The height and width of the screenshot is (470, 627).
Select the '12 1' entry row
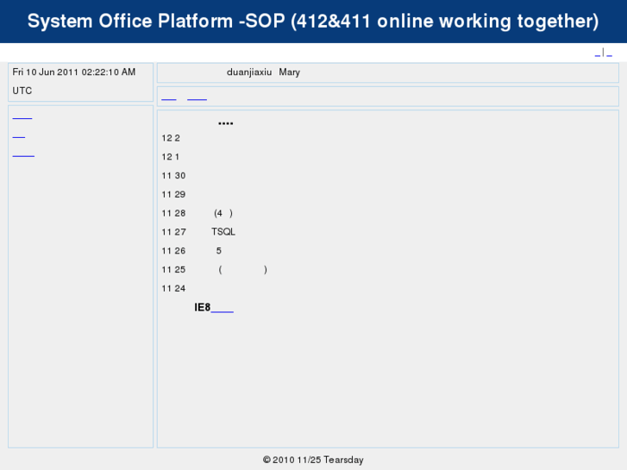(x=171, y=157)
